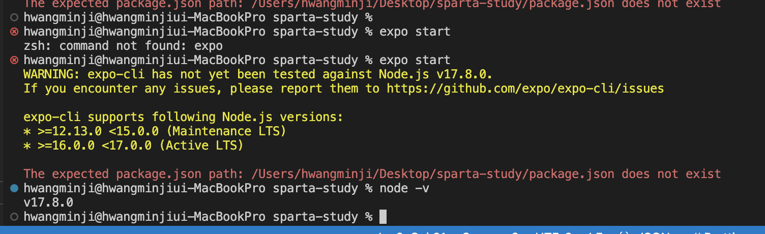Open the github.com/expo/expo-cli/issues link
The width and height of the screenshot is (765, 234).
pyautogui.click(x=525, y=89)
